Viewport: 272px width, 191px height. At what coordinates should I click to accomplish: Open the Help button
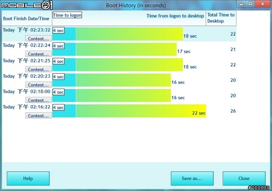(28, 178)
